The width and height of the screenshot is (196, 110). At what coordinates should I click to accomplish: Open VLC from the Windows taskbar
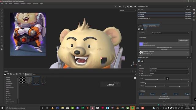52,108
